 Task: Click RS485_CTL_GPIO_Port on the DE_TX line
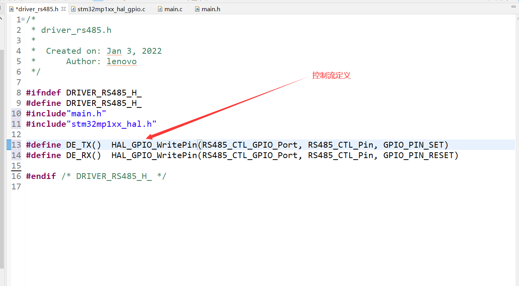[x=250, y=145]
